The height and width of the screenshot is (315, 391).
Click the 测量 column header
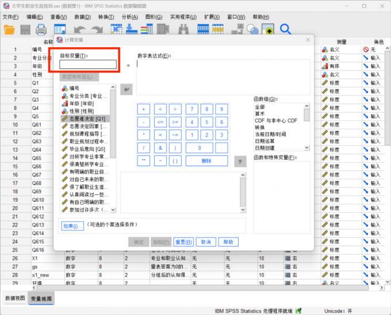(x=342, y=42)
